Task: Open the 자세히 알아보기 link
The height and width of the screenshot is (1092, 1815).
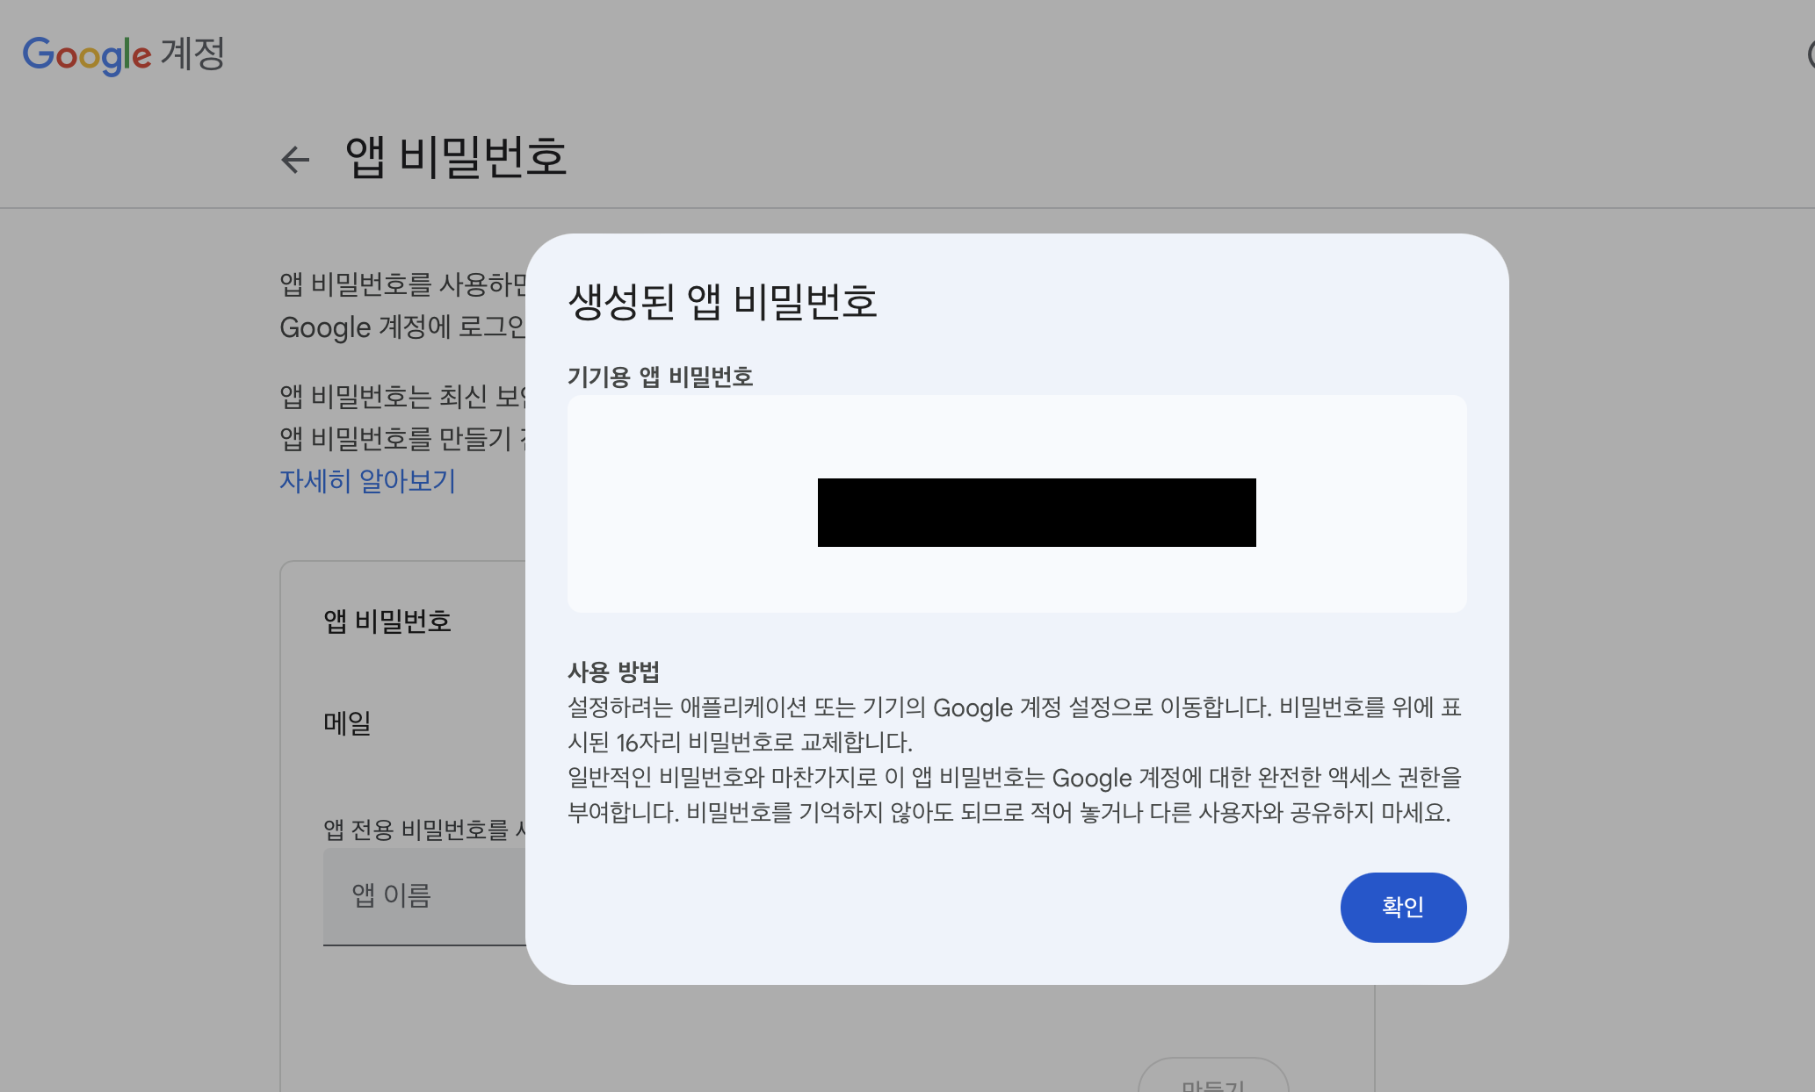Action: point(367,480)
